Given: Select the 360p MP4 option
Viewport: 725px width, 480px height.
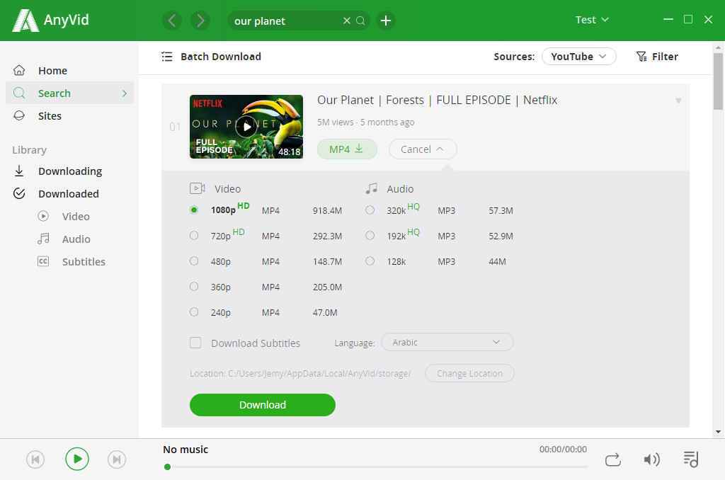Looking at the screenshot, I should 194,286.
